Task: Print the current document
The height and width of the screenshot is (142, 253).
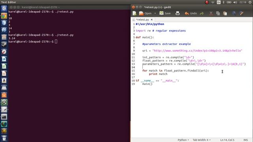Action: [177, 13]
